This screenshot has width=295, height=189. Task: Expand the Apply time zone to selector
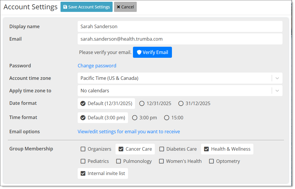tap(277, 91)
